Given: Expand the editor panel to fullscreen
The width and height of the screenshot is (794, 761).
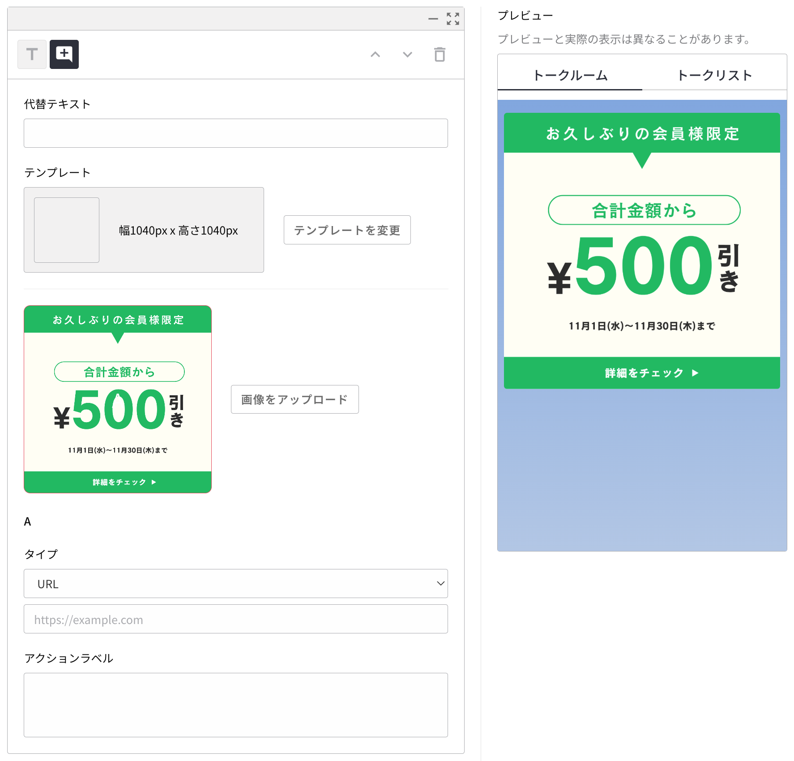Looking at the screenshot, I should tap(452, 19).
